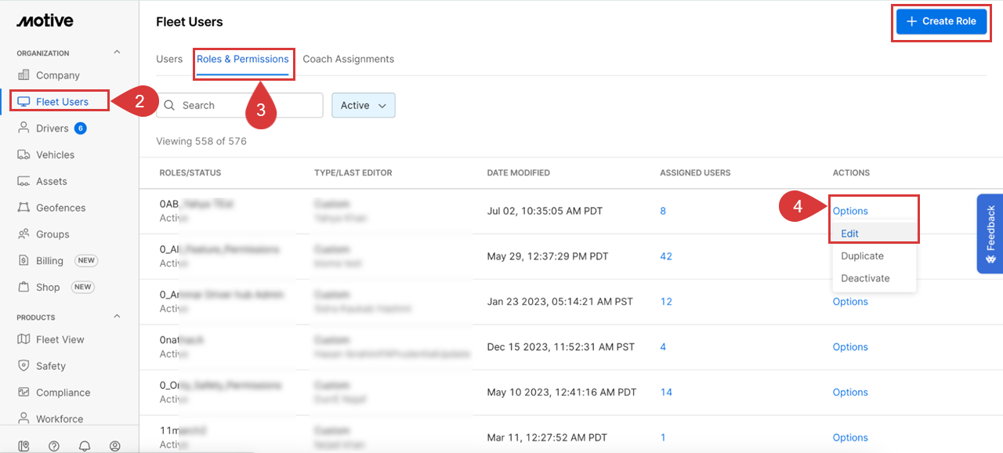The height and width of the screenshot is (453, 1003).
Task: Open Options for the Dec 15 2023 role
Action: point(850,347)
